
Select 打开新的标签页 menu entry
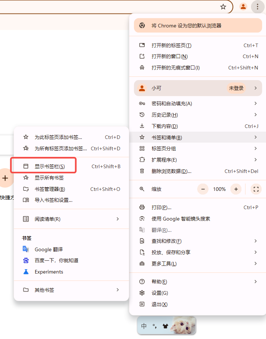(197, 45)
